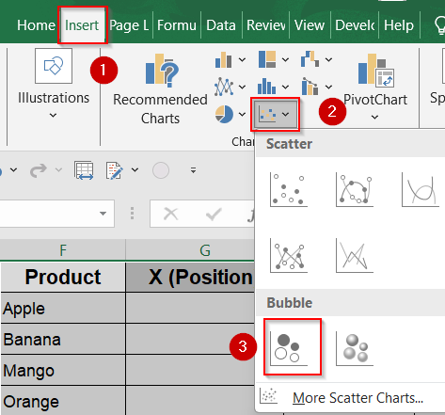
Task: Open Customize Quick Access Toolbar menu
Action: (193, 170)
